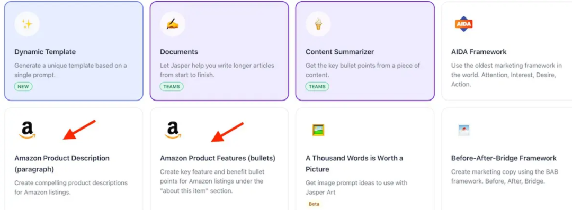Open the Dynamic Template title

(x=45, y=52)
